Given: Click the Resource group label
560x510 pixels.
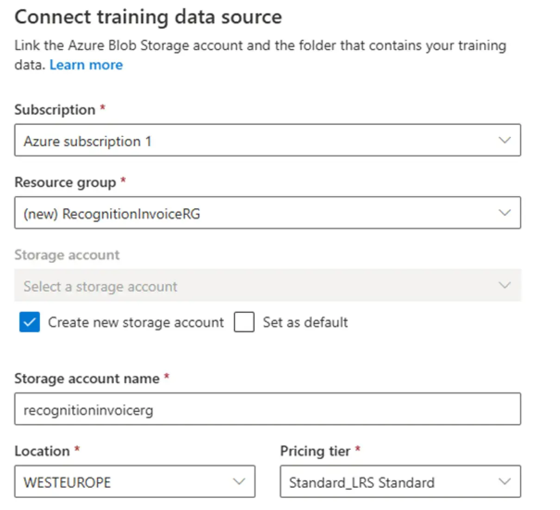Looking at the screenshot, I should click(x=65, y=182).
